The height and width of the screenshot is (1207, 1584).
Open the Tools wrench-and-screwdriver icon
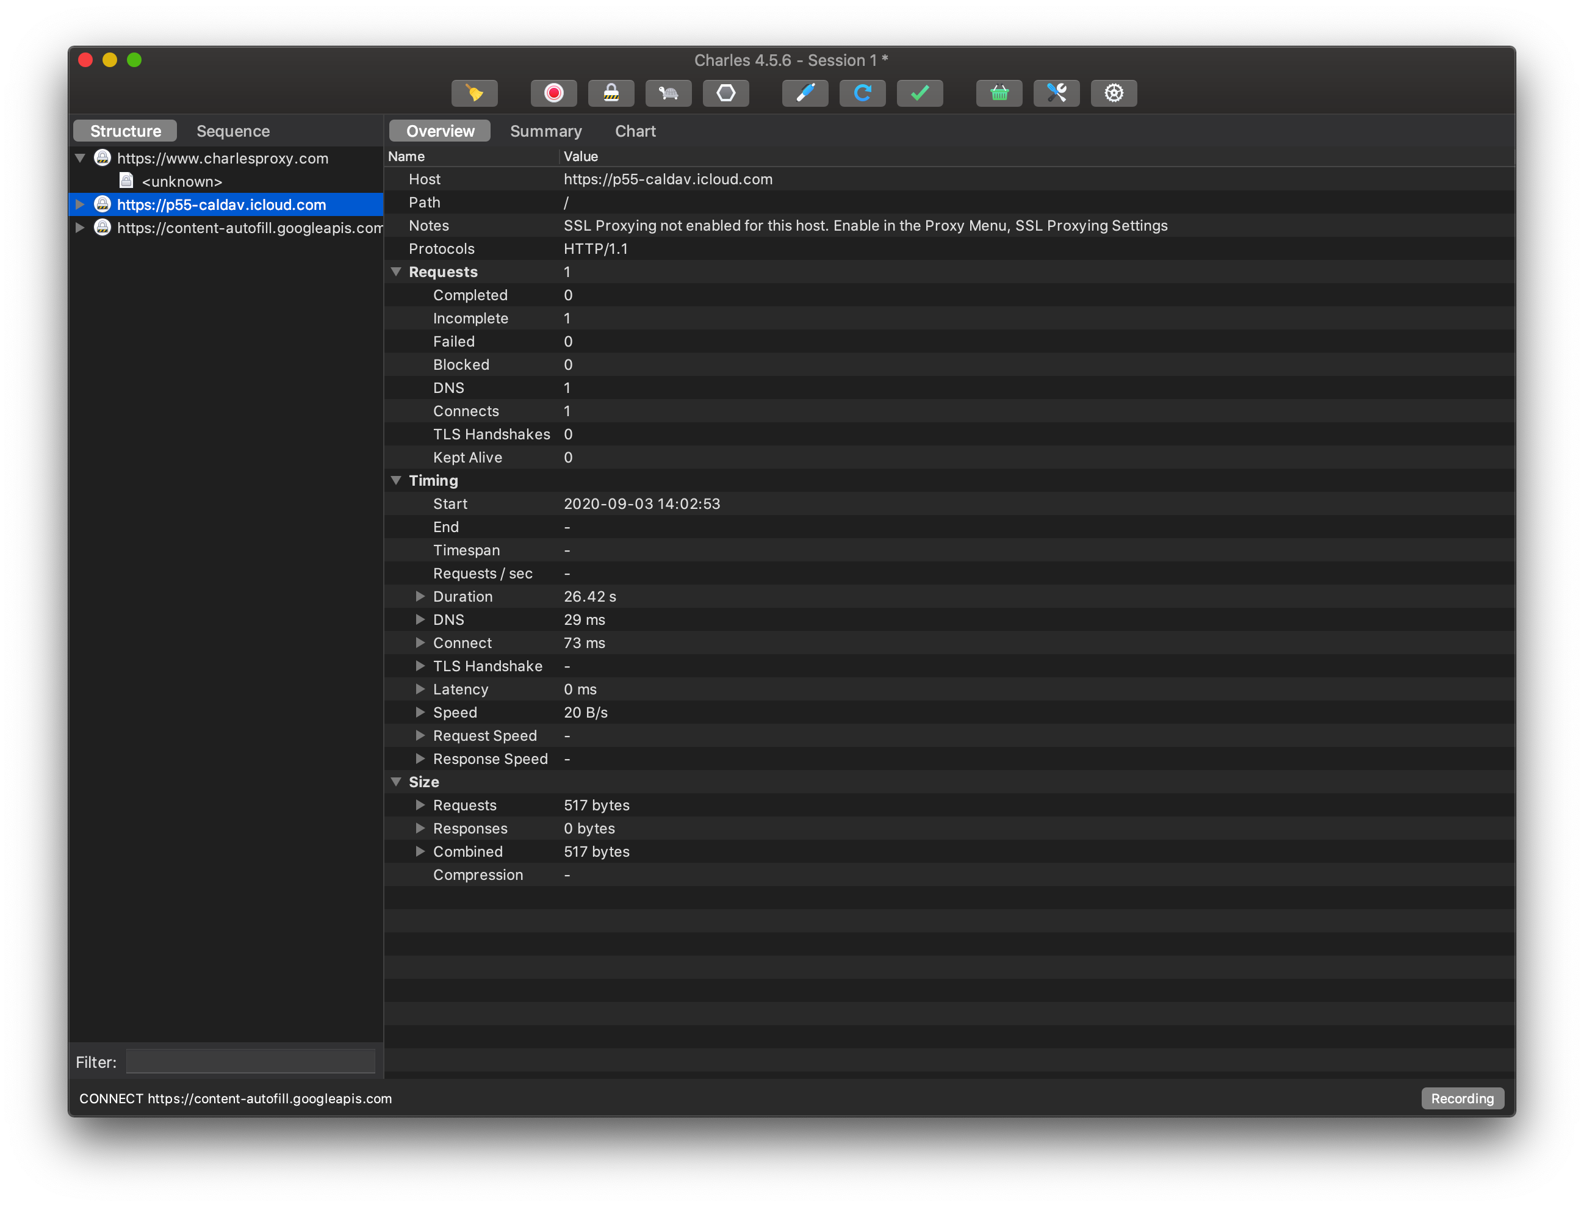tap(1056, 93)
